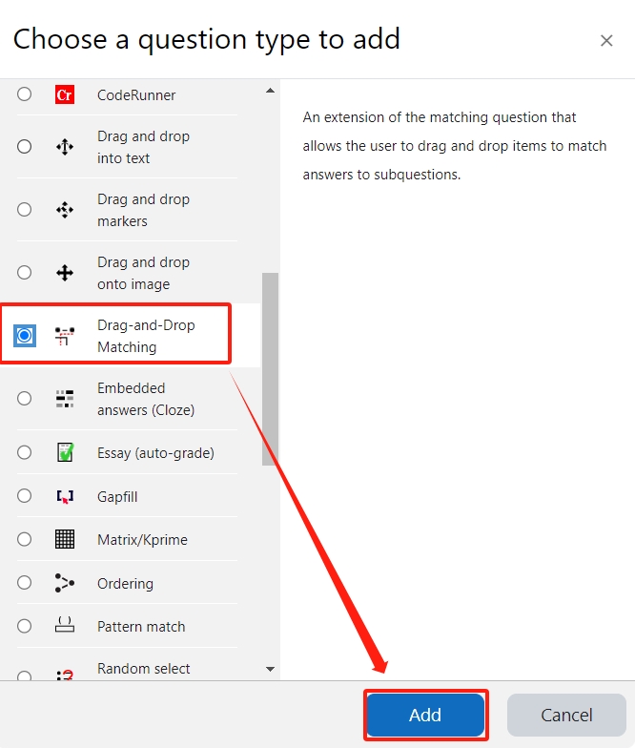Click the Essay (auto-grade) checkmark icon
Viewport: 635px width, 748px height.
(65, 452)
